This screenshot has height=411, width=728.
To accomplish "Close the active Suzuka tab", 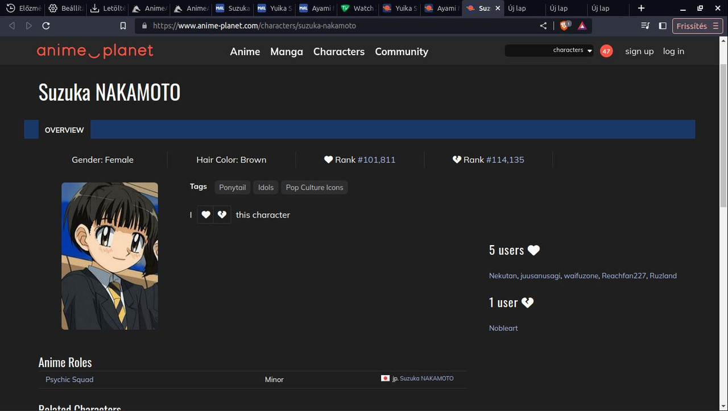I will [x=498, y=8].
